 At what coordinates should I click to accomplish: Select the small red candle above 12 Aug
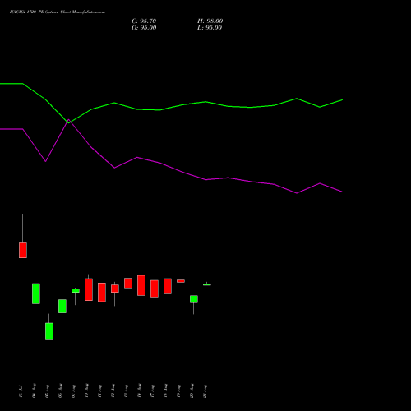115,289
